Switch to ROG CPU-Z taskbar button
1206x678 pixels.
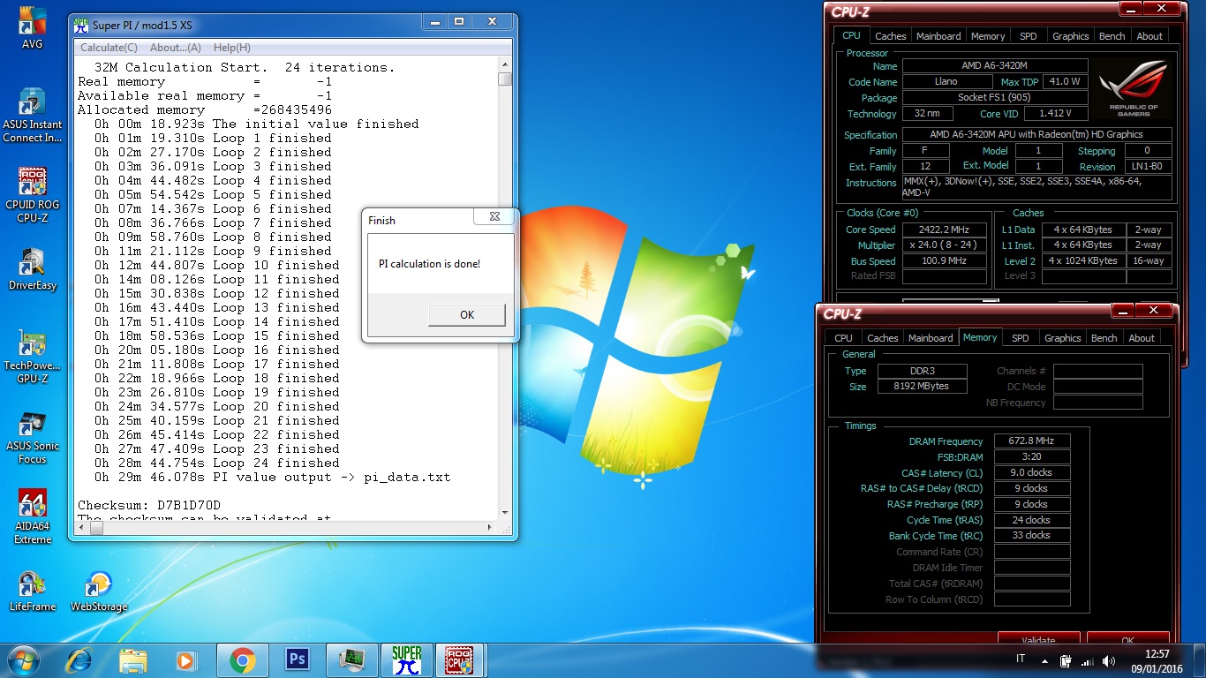[x=461, y=659]
